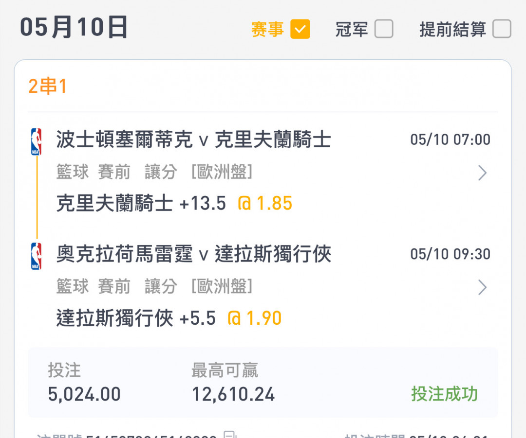
Task: Click the 克里夫蘭騎士 +13.5 selection
Action: pos(141,203)
